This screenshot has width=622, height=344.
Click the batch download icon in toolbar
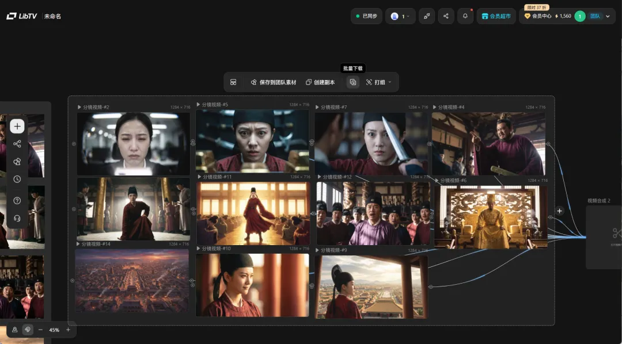[352, 82]
